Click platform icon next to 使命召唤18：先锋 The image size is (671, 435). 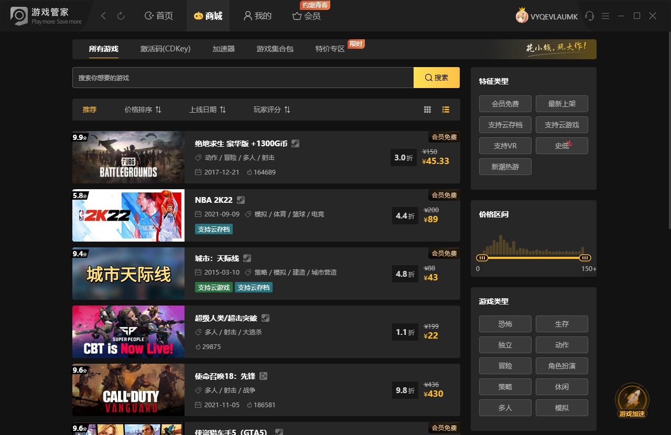click(264, 376)
